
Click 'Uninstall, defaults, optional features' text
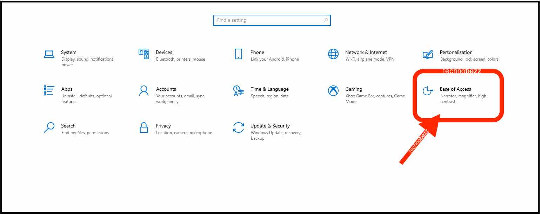click(x=86, y=99)
